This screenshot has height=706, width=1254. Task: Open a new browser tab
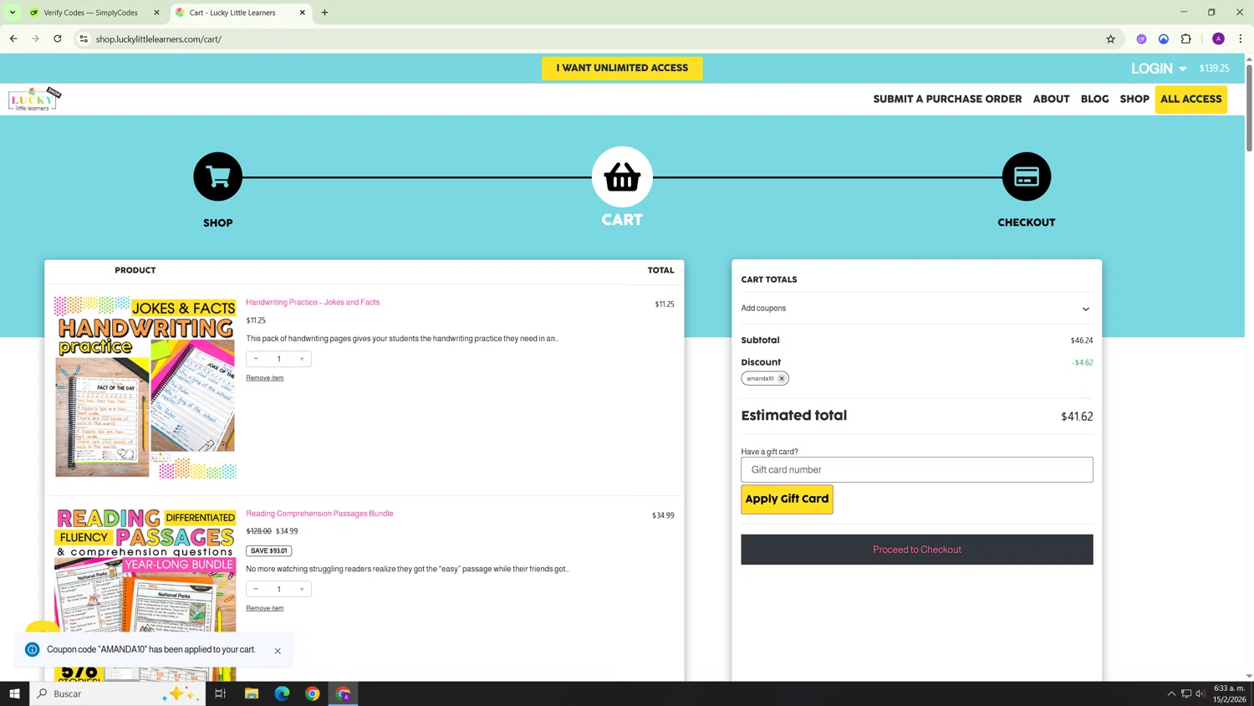(x=324, y=13)
